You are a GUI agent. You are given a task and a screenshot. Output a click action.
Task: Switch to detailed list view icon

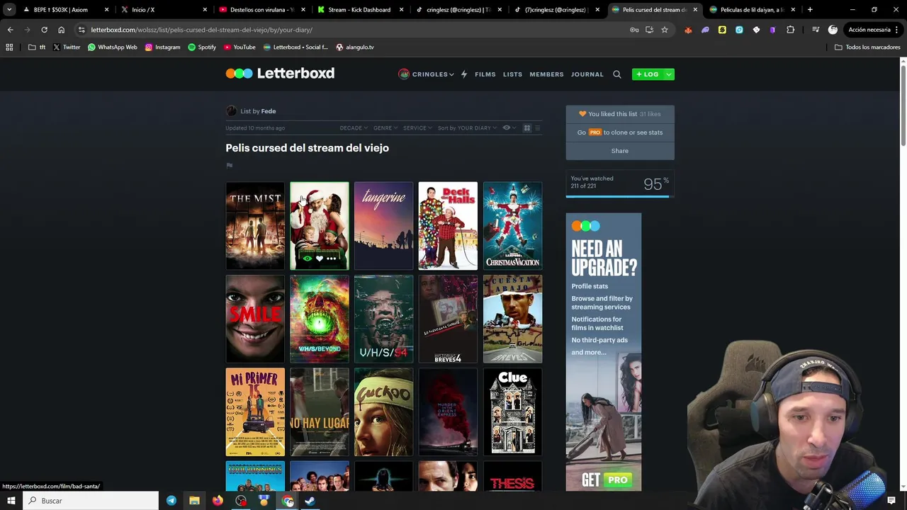pos(537,128)
